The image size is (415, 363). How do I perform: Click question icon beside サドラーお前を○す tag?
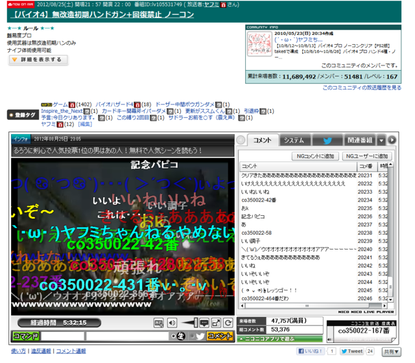click(x=241, y=118)
